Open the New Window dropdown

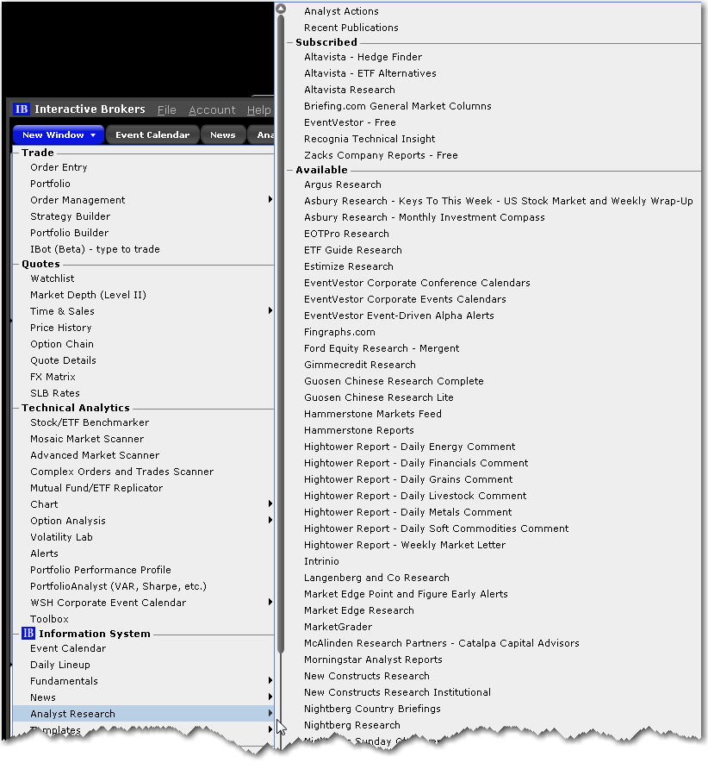59,134
